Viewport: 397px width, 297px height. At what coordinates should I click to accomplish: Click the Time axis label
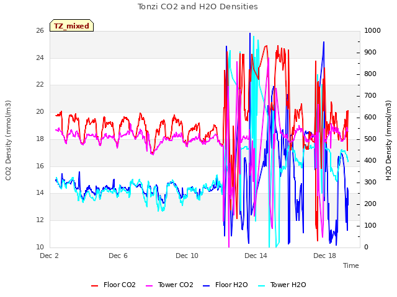350,265
